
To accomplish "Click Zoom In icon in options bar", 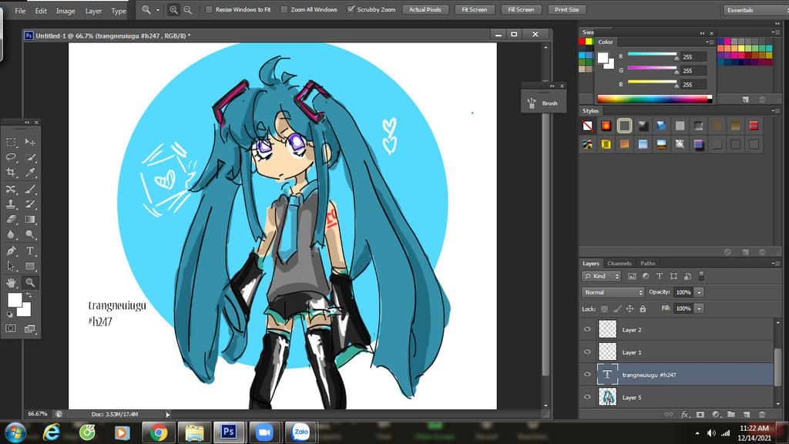I will [173, 9].
